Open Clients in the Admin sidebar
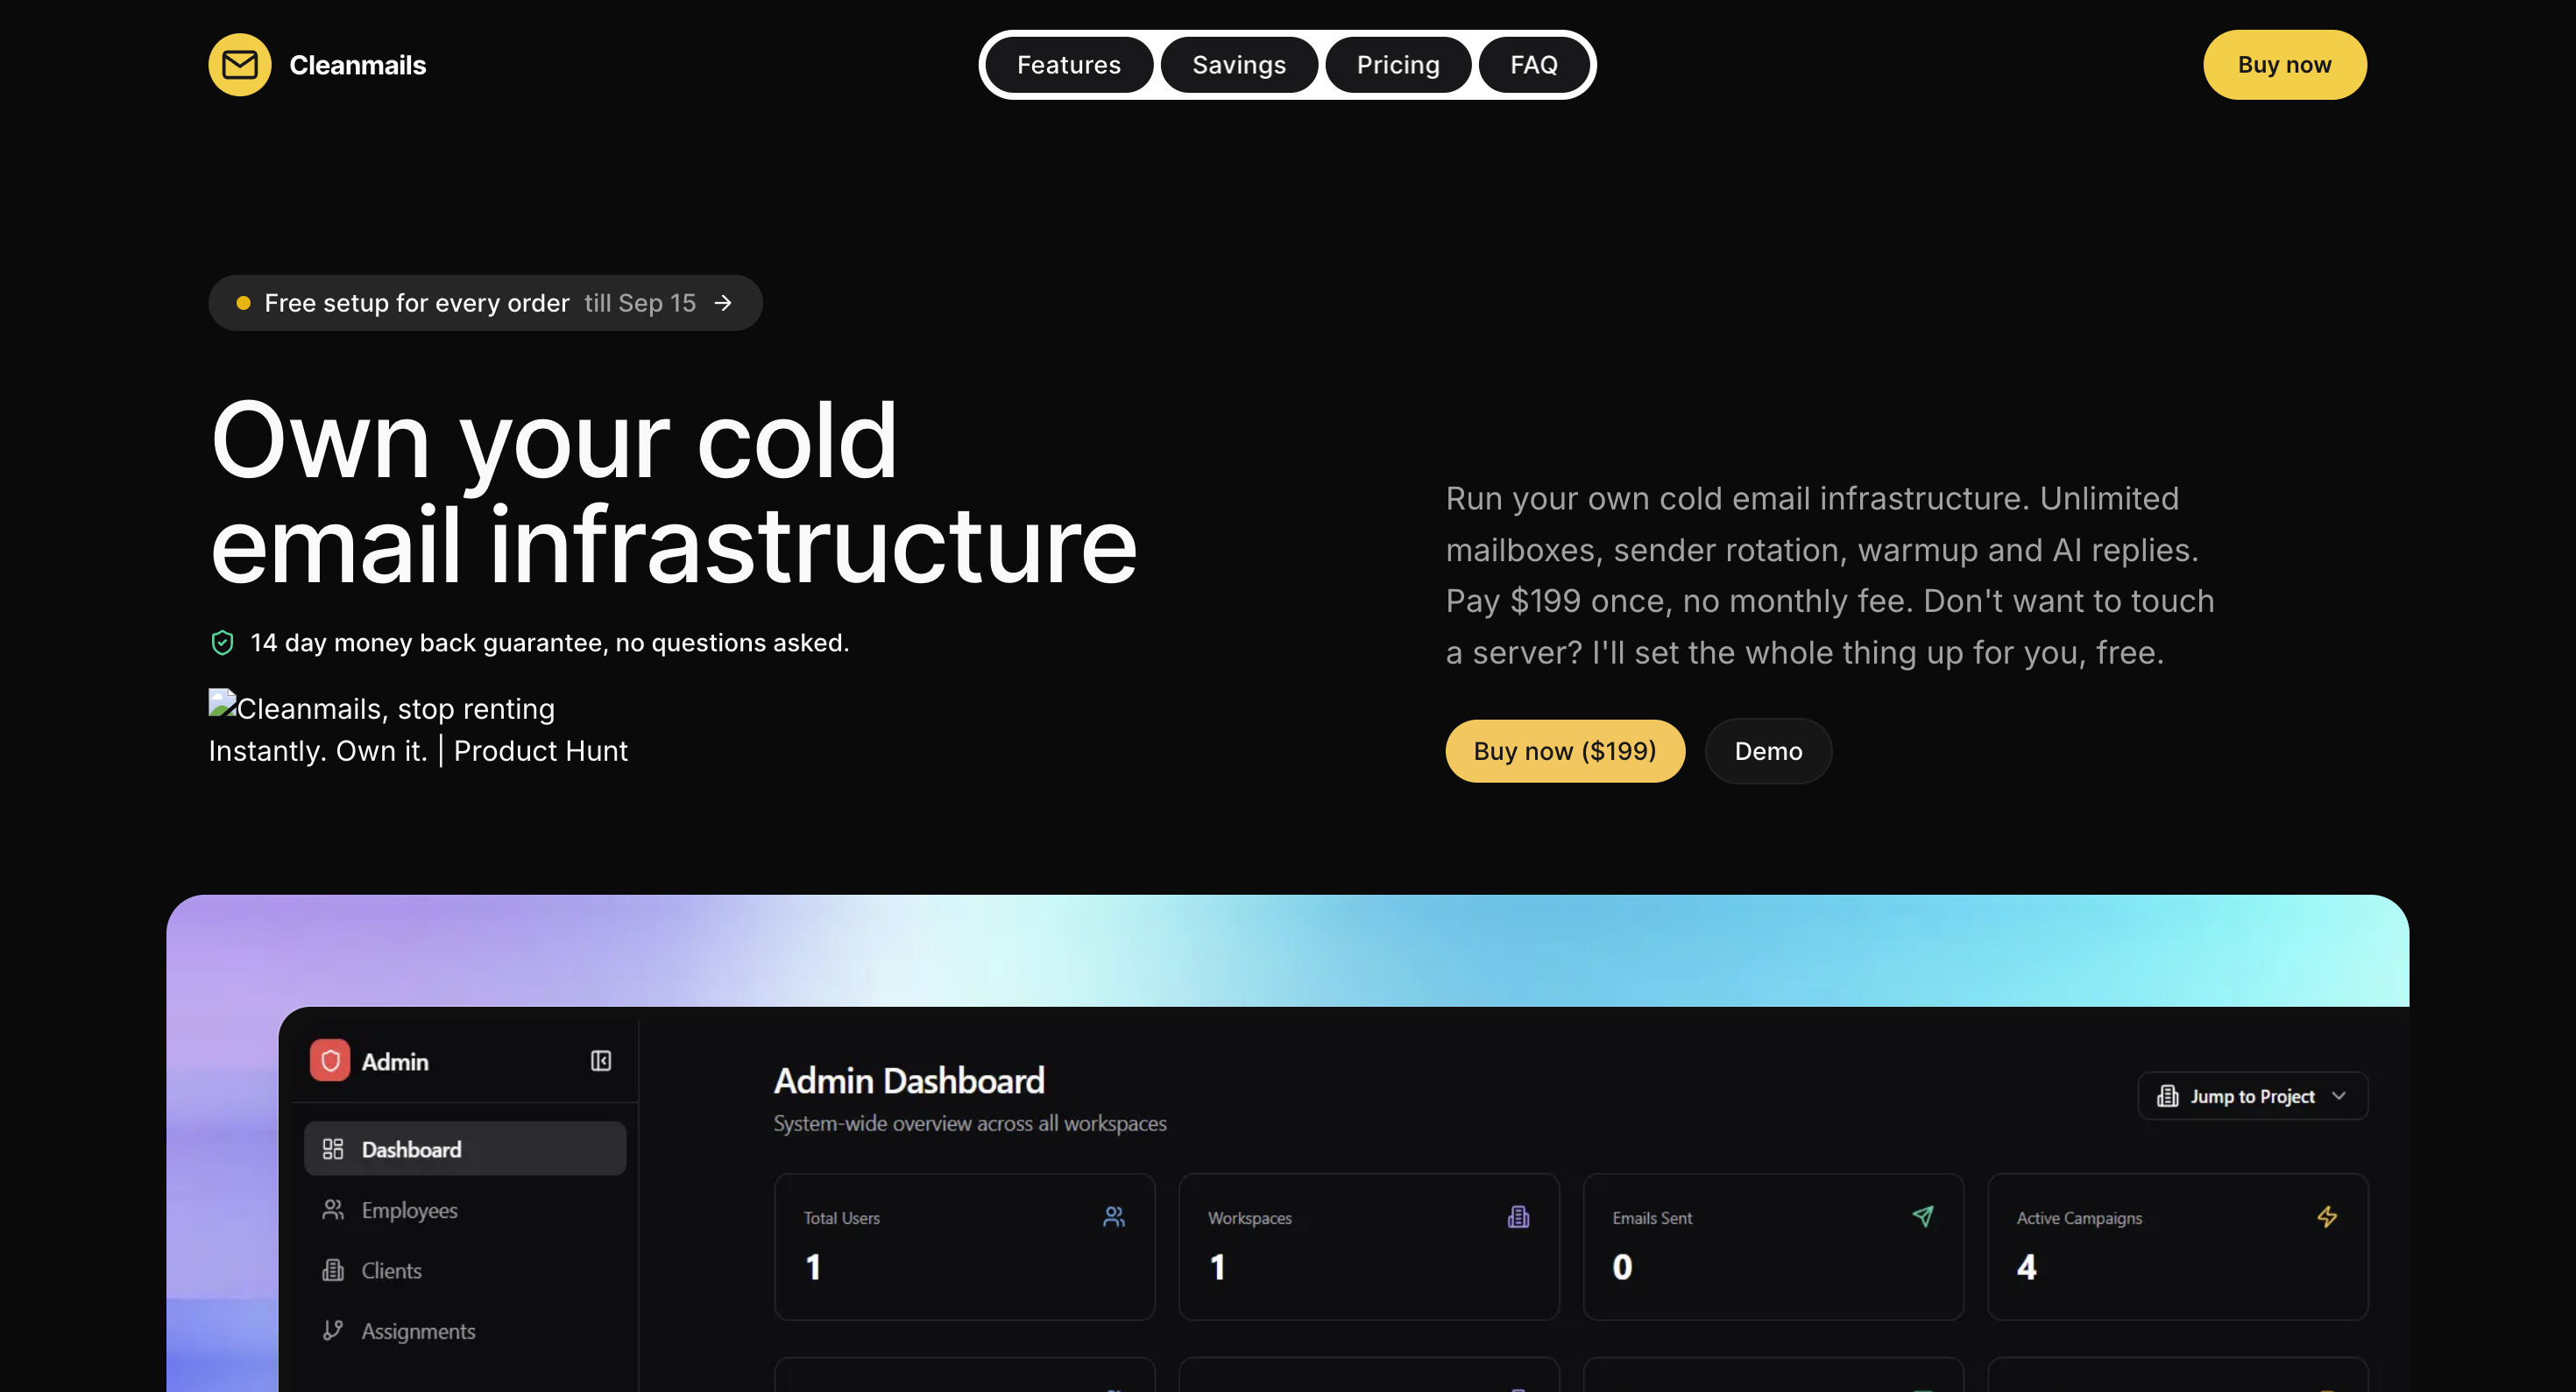The height and width of the screenshot is (1392, 2576). [x=465, y=1270]
